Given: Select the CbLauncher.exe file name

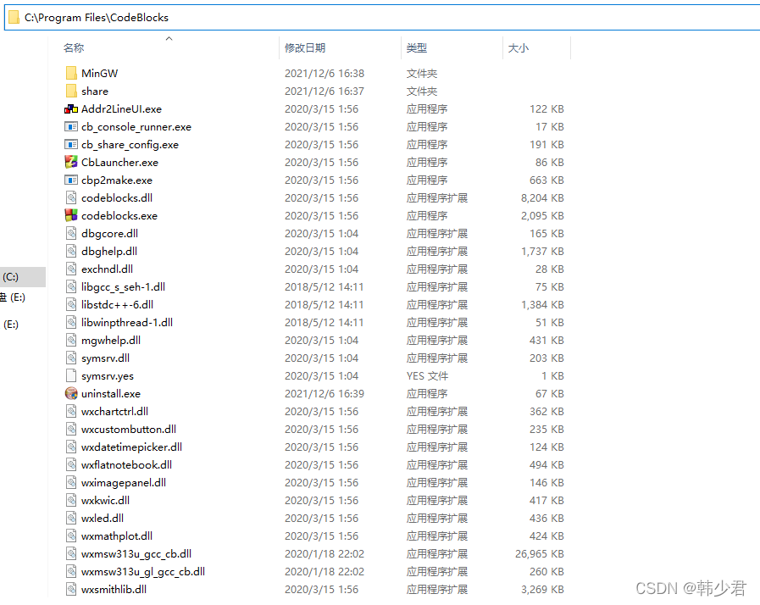Looking at the screenshot, I should 119,163.
